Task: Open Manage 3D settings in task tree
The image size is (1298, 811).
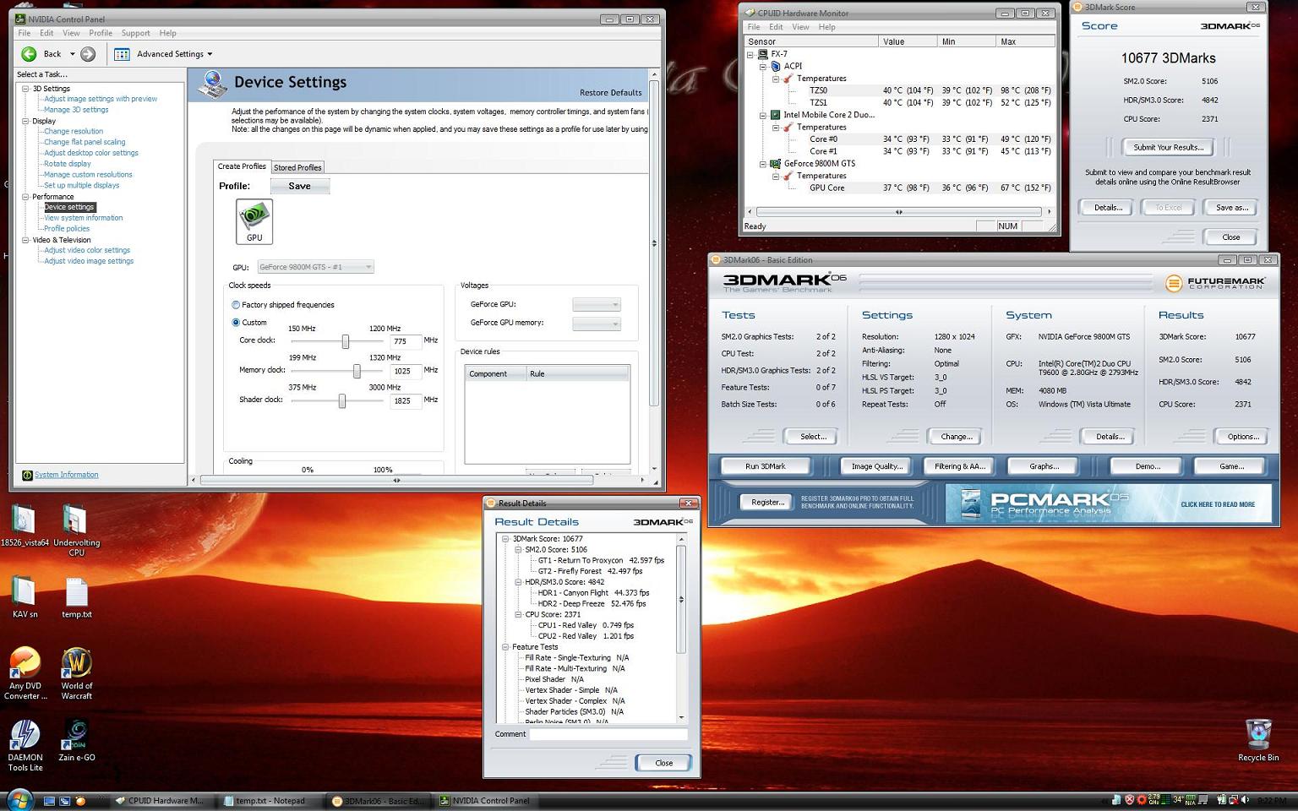Action: coord(76,110)
